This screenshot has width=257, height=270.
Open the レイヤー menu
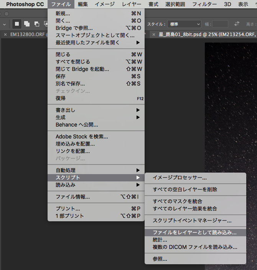point(132,4)
